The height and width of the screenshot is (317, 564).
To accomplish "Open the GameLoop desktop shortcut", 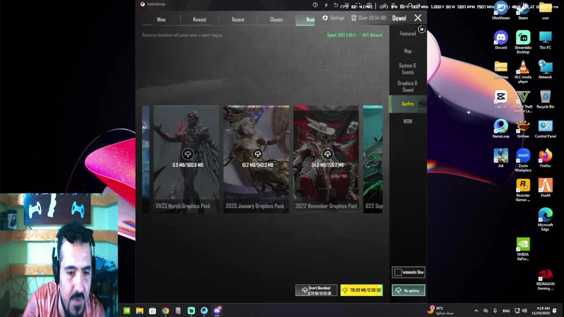I will 501,129.
